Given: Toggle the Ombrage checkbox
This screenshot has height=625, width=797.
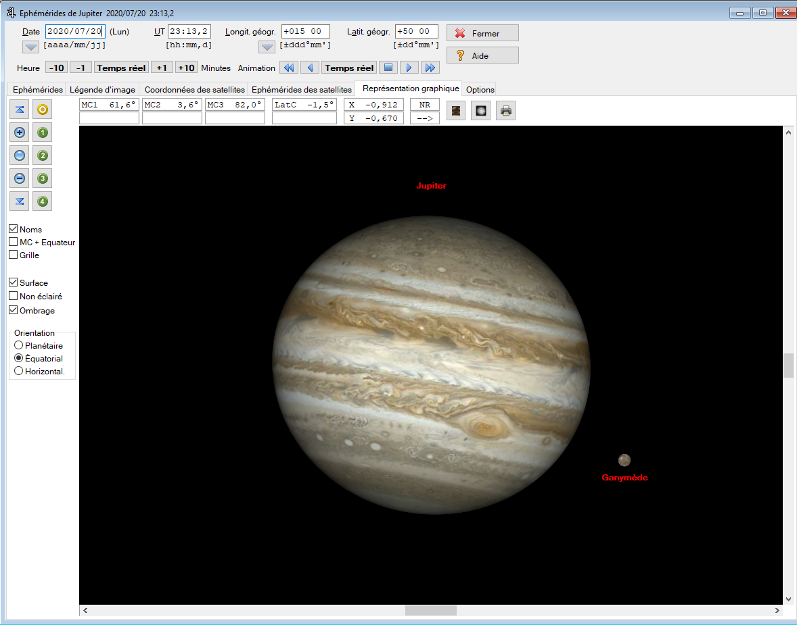Looking at the screenshot, I should click(14, 309).
